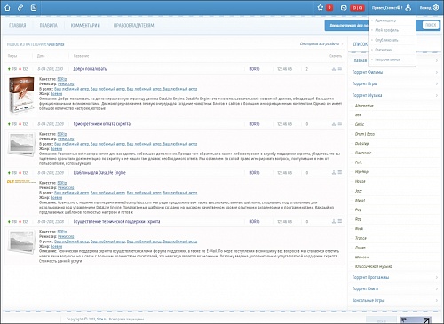Click list icon on Шаблоны для DataLife Engine row
444x324 pixels.
340,172
